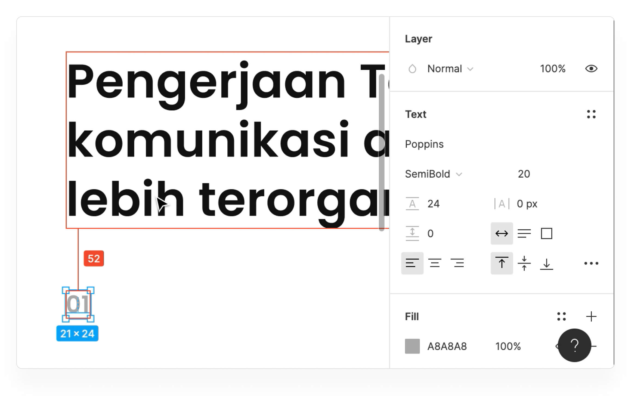Align text vertically to middle
Screen dimensions: 631x396
pyautogui.click(x=524, y=263)
